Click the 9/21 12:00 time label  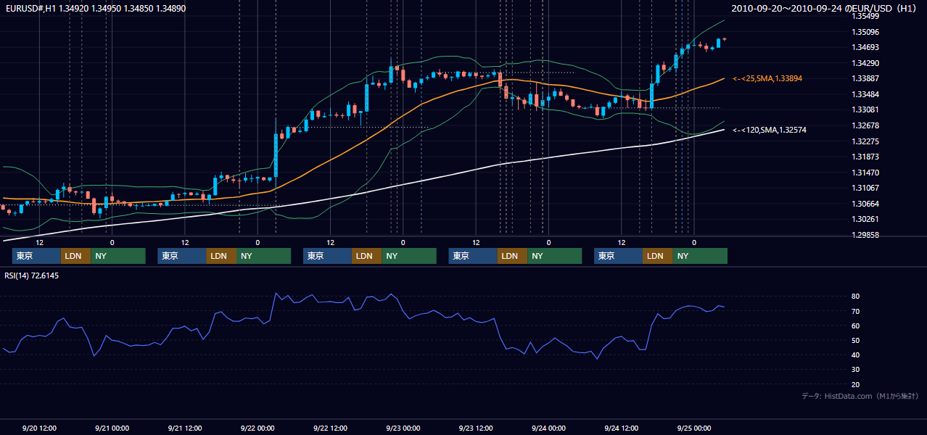click(184, 428)
